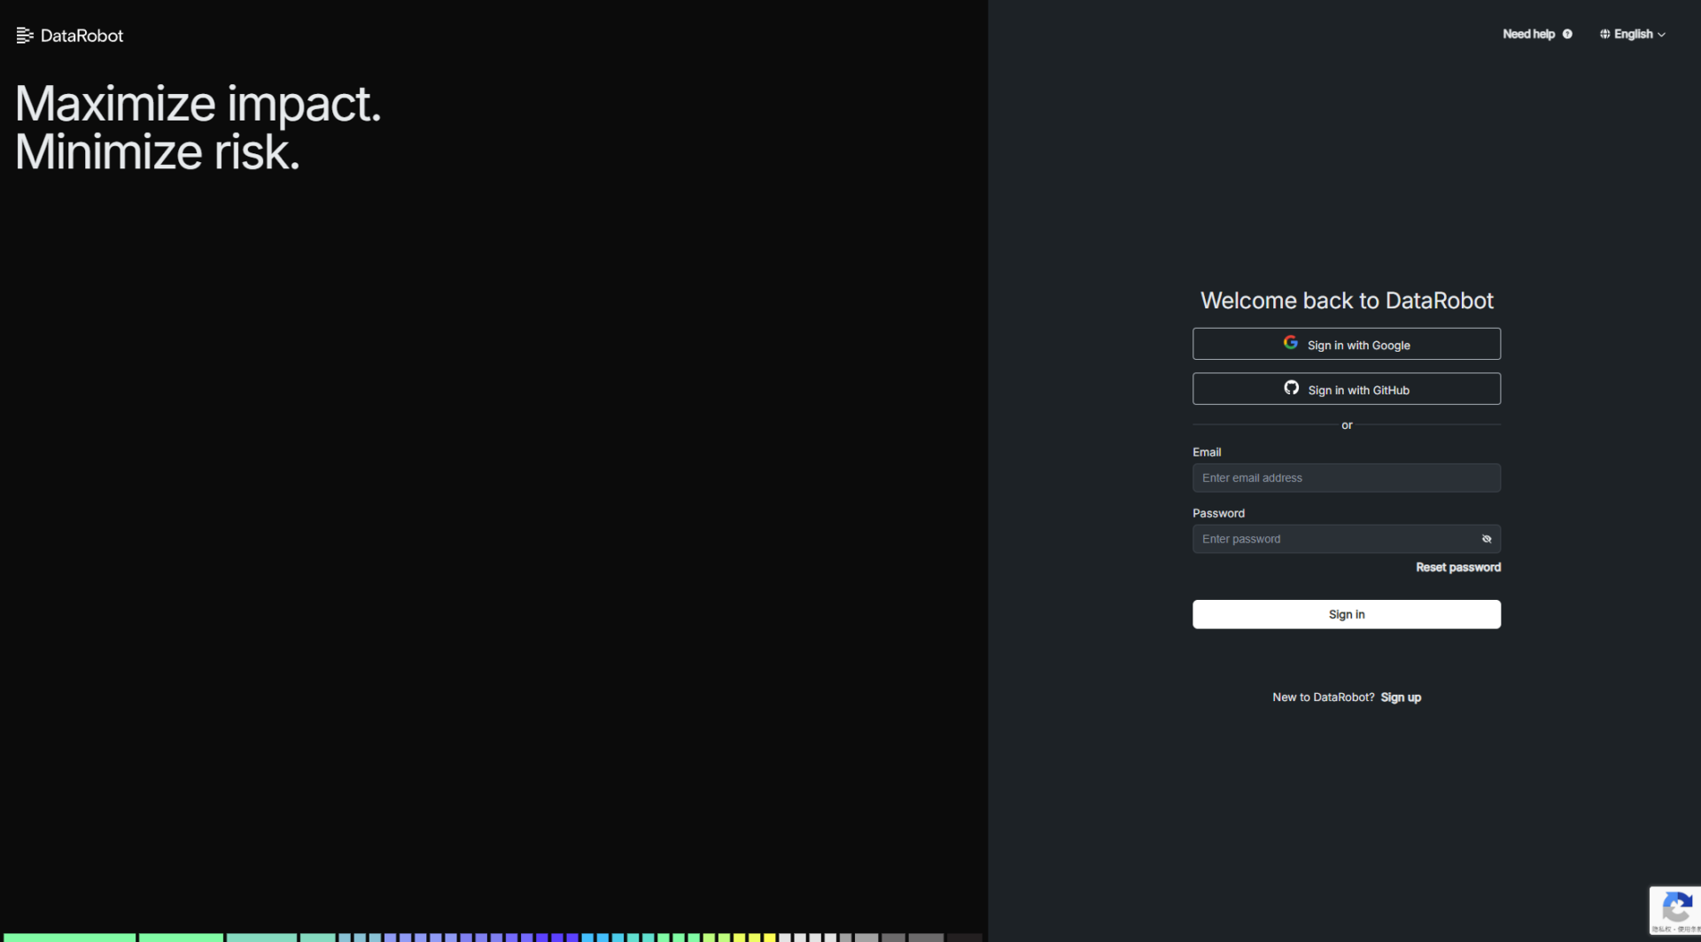This screenshot has height=942, width=1701.
Task: Focus the Enter password field
Action: pyautogui.click(x=1333, y=539)
